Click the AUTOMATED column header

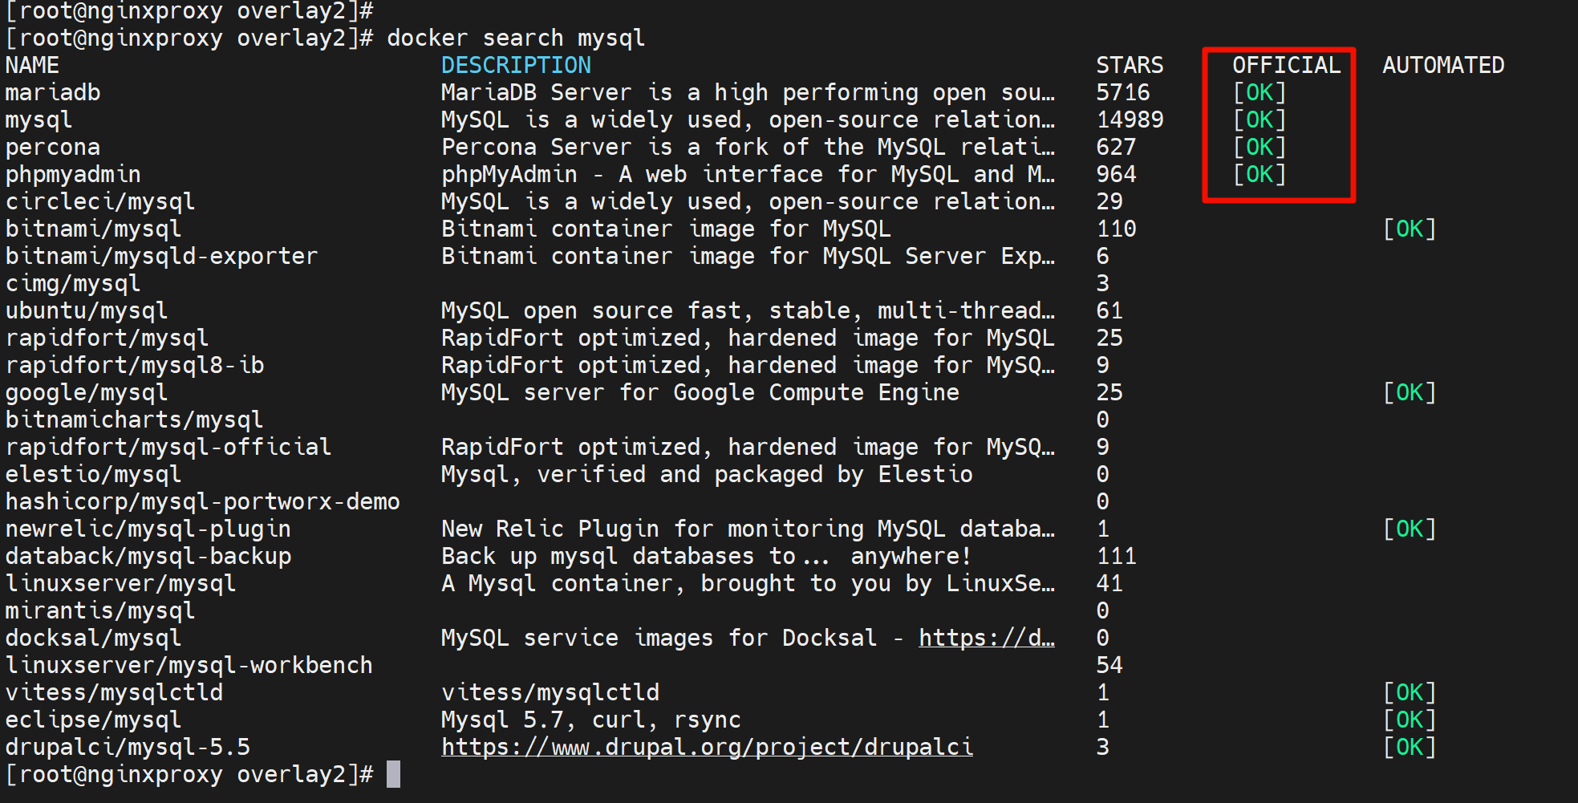[1442, 65]
